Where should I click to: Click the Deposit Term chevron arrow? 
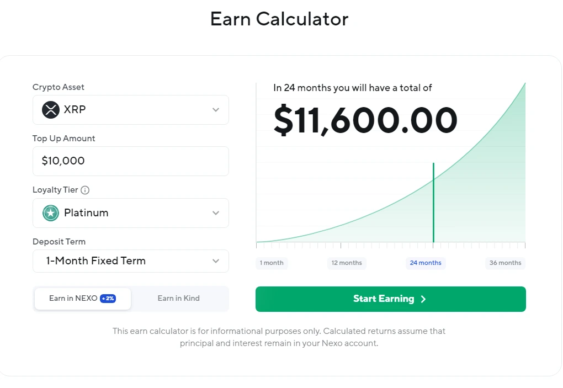[216, 261]
